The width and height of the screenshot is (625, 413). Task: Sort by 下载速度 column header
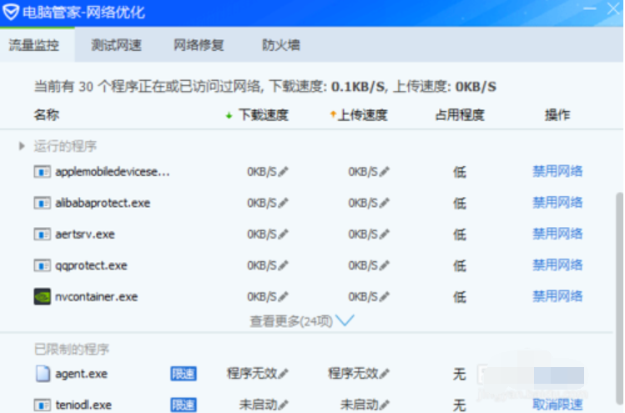[262, 115]
